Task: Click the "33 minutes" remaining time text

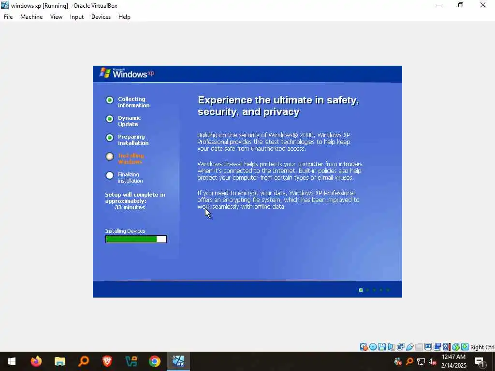Action: tap(130, 207)
